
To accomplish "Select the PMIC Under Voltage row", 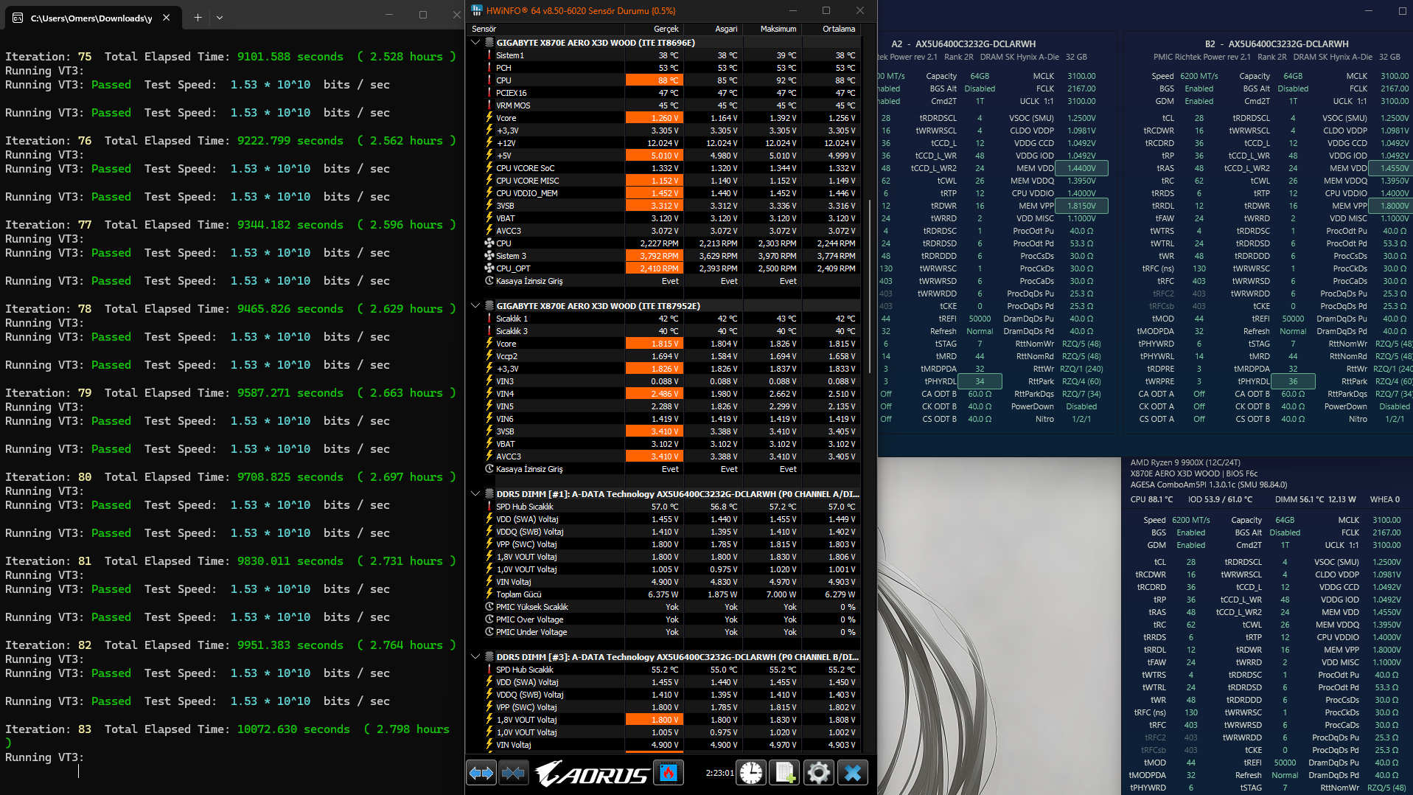I will 664,632.
